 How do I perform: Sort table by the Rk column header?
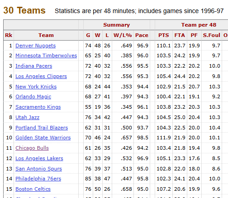click(x=9, y=35)
